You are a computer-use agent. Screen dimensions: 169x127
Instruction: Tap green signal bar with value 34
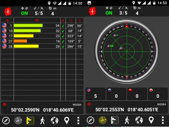(28, 26)
